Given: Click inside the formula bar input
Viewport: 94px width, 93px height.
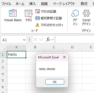Looking at the screenshot, I should pyautogui.click(x=75, y=40).
